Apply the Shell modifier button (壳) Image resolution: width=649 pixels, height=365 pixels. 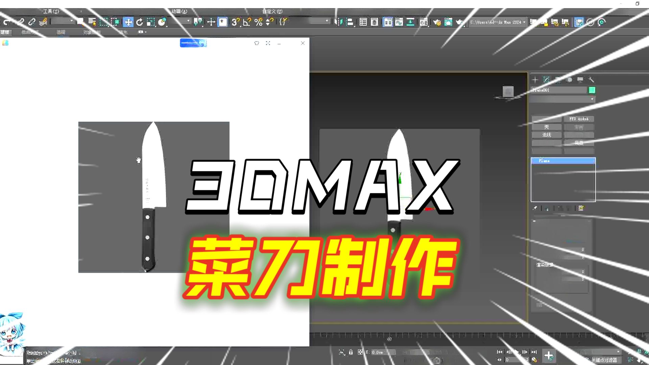point(547,127)
